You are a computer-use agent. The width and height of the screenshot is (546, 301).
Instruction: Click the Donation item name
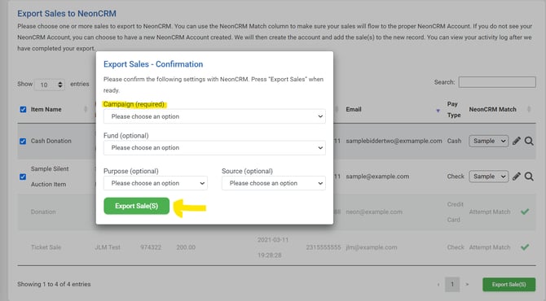(x=43, y=212)
